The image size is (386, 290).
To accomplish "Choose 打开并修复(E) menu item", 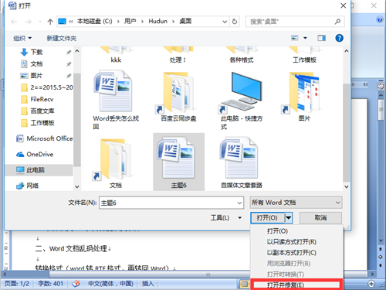I will coord(296,285).
